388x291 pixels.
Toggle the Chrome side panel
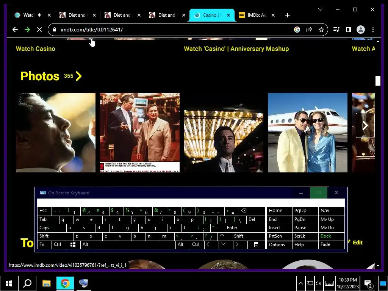click(x=349, y=30)
